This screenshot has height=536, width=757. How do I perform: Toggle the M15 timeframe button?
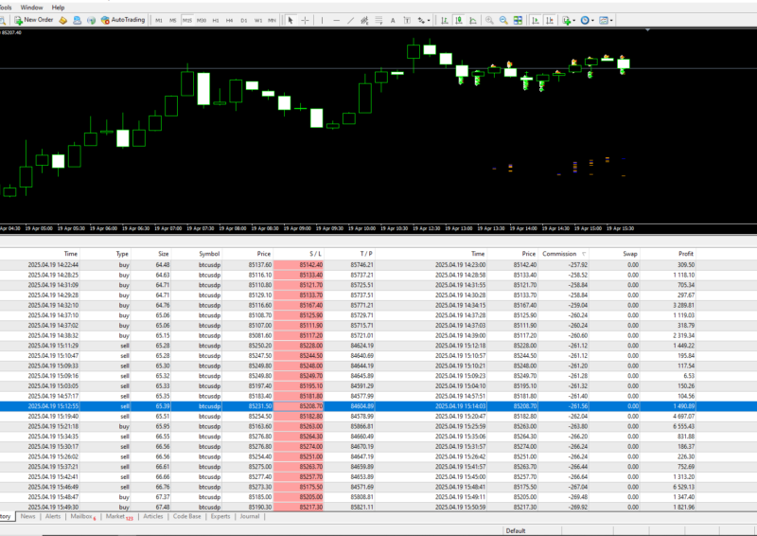pos(187,20)
